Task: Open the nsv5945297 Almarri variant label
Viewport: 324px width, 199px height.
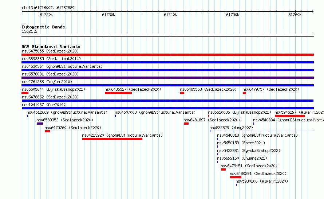Action: coord(299,112)
